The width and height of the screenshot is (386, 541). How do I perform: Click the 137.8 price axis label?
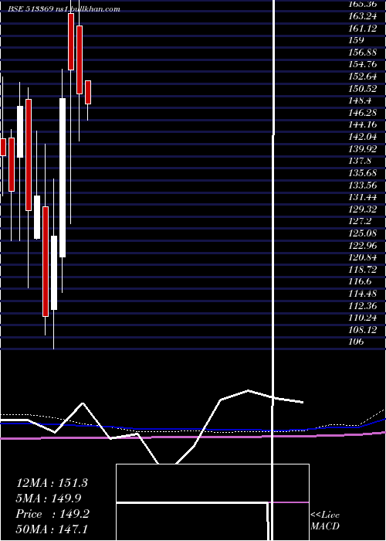coord(360,161)
